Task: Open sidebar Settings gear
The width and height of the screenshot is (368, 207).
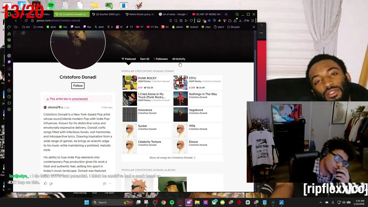Action: [9, 109]
